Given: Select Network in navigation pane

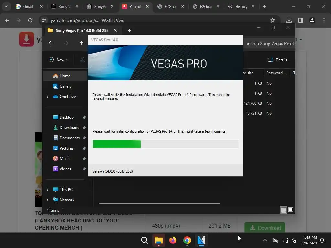Looking at the screenshot, I should pos(67,200).
